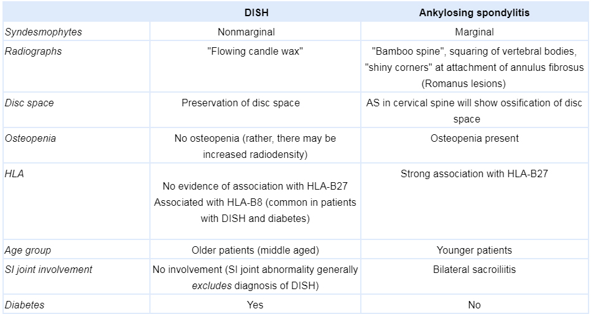Click the Age group row label
The height and width of the screenshot is (314, 591).
pos(27,250)
